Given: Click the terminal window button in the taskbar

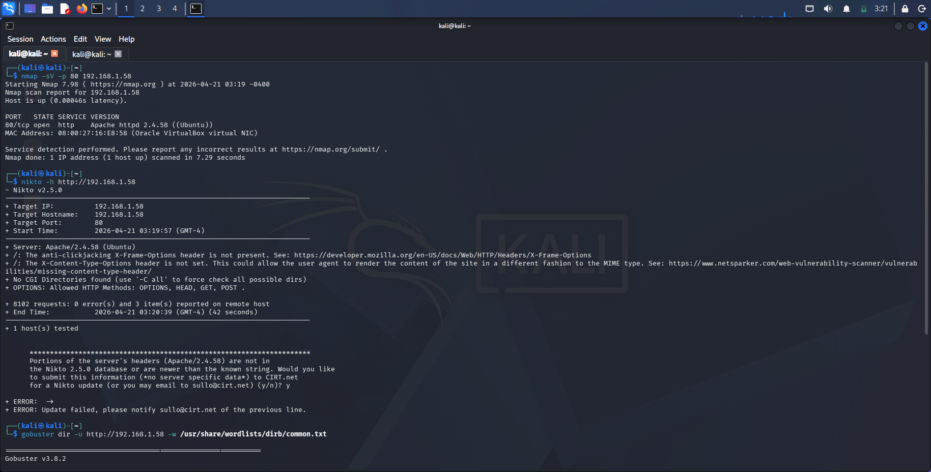Looking at the screenshot, I should pos(196,9).
